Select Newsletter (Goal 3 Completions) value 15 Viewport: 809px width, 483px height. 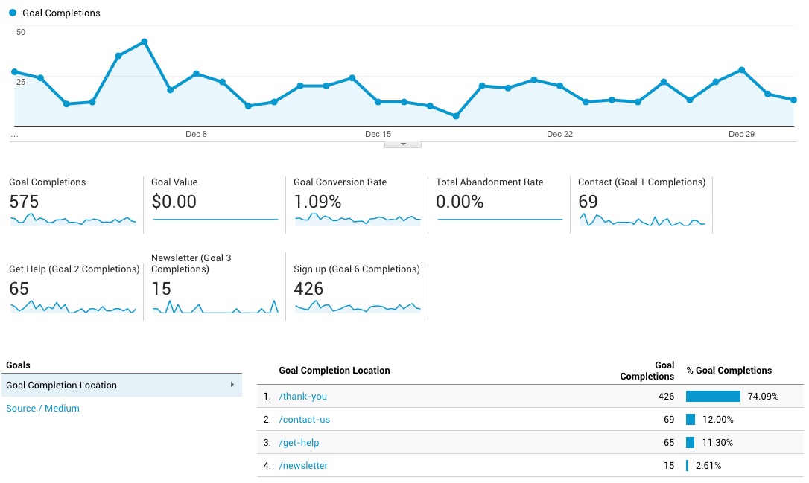(161, 289)
